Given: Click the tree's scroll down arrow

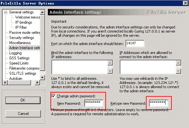Looking at the screenshot, I should pos(42,77).
